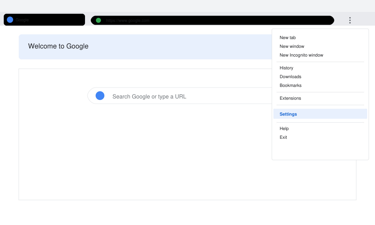Click the Welcome to Google heading text
This screenshot has width=375, height=225.
pos(58,46)
